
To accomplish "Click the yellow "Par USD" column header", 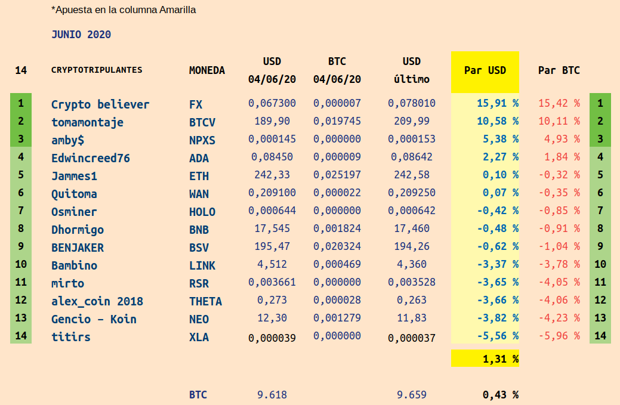I will (485, 70).
